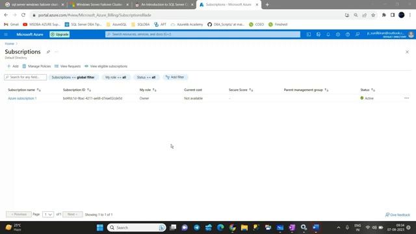416x234 pixels.
Task: Open the Gmail bookmark
Action: (11, 25)
